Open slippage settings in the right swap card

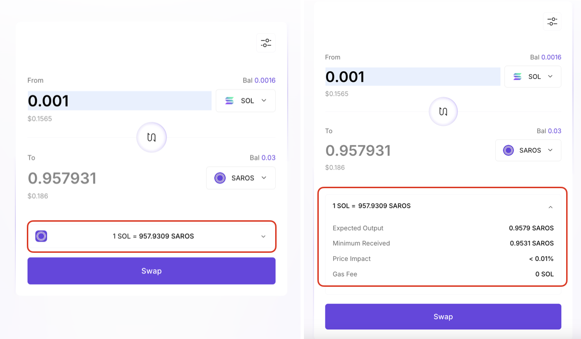552,22
